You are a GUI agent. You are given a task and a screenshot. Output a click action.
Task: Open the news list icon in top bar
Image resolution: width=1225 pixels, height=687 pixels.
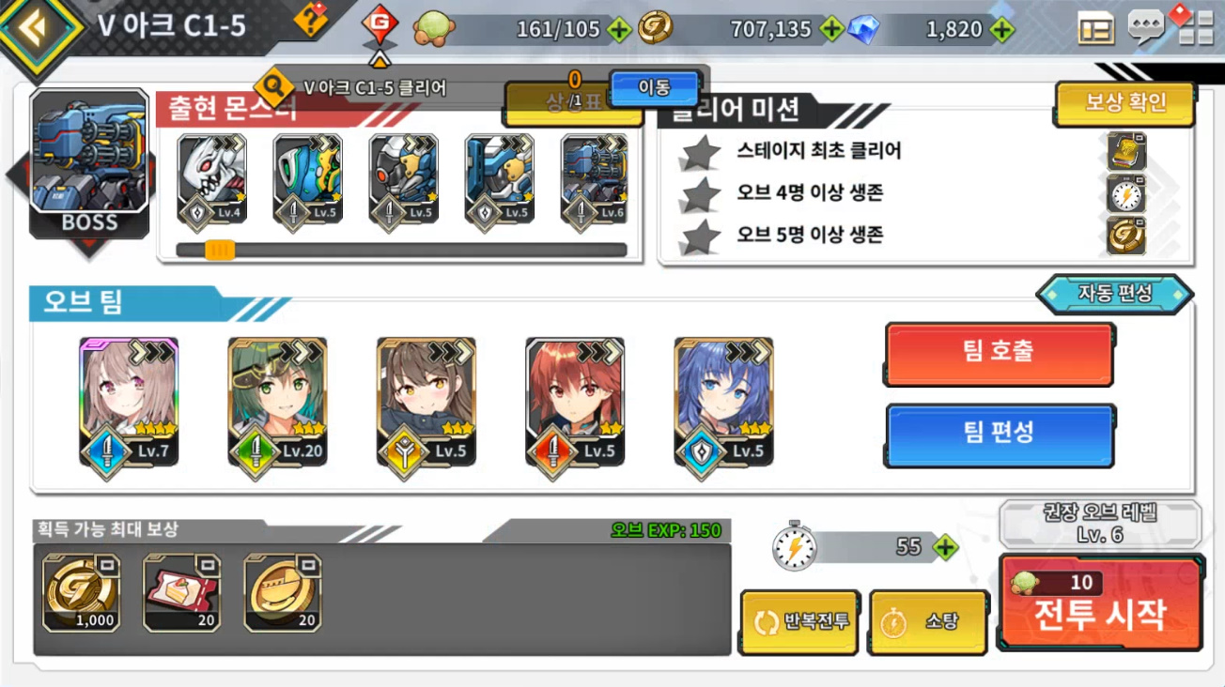pyautogui.click(x=1095, y=29)
